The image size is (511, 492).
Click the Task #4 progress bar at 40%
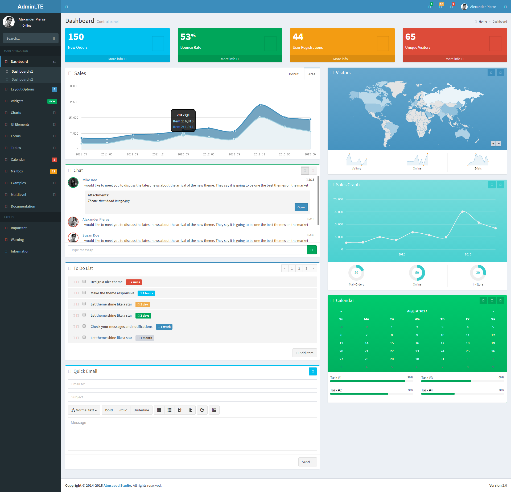[x=463, y=394]
